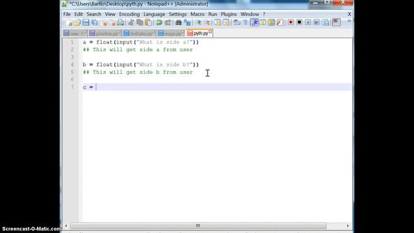Toggle synchronized vertical scrolling
Image resolution: width=414 pixels, height=233 pixels.
(217, 23)
